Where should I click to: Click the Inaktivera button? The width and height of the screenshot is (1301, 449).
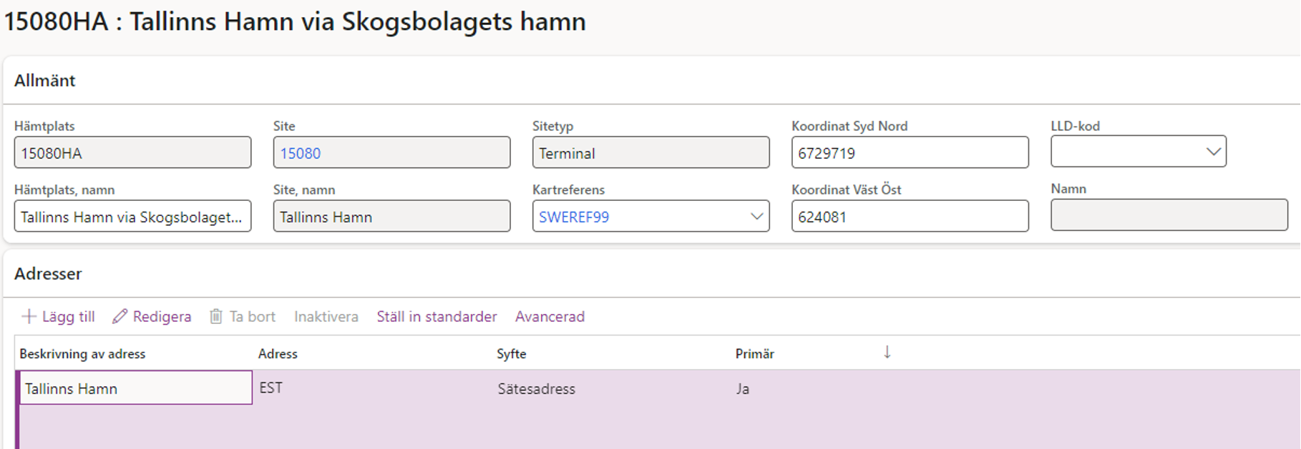[326, 316]
